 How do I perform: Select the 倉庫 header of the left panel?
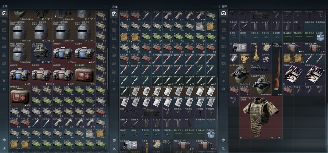tap(5, 7)
